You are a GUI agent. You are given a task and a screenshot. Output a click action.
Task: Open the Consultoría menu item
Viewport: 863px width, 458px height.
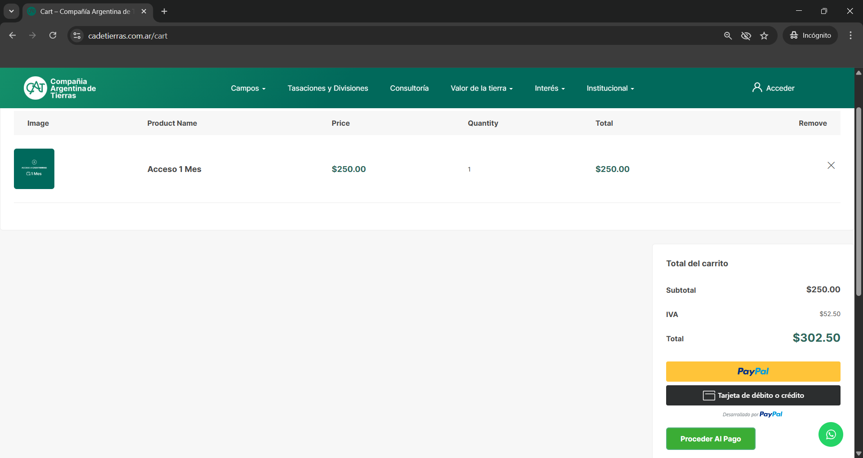pyautogui.click(x=409, y=88)
